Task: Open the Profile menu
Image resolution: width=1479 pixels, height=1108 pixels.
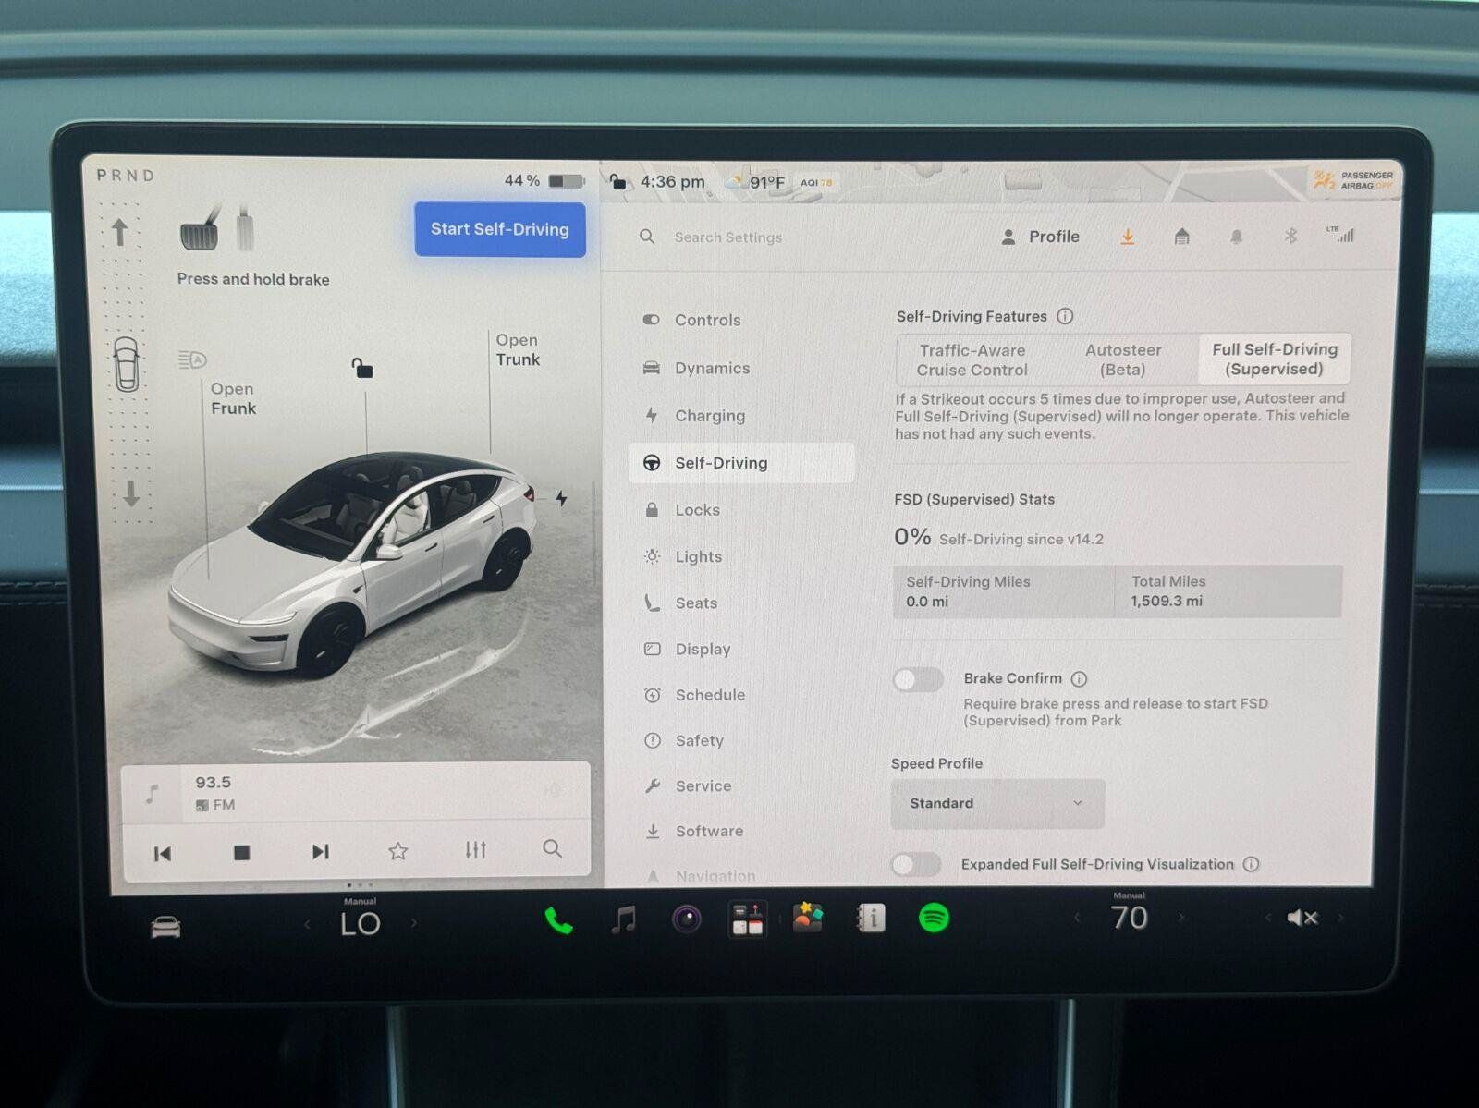Action: pos(1041,237)
